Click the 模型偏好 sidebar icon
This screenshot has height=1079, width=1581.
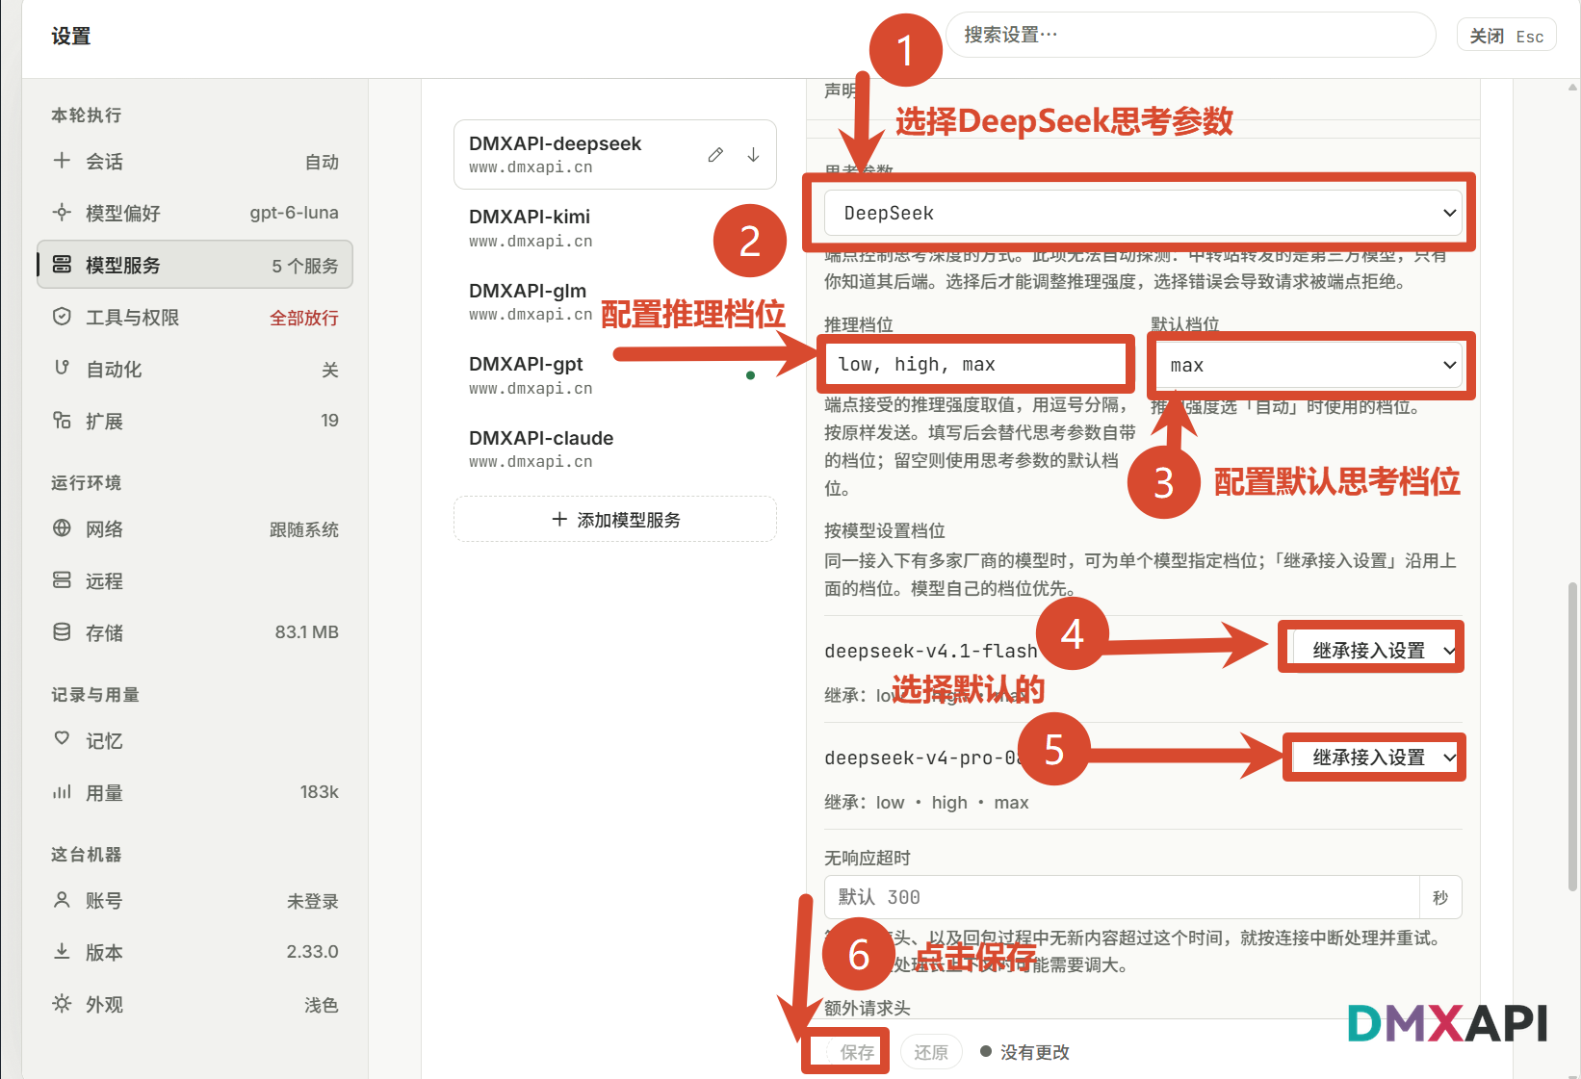[x=62, y=212]
